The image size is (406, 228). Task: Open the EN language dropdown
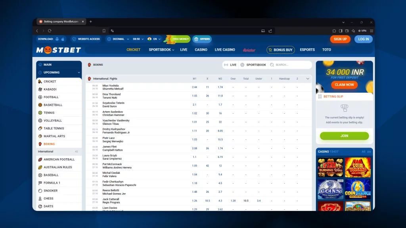pyautogui.click(x=154, y=39)
